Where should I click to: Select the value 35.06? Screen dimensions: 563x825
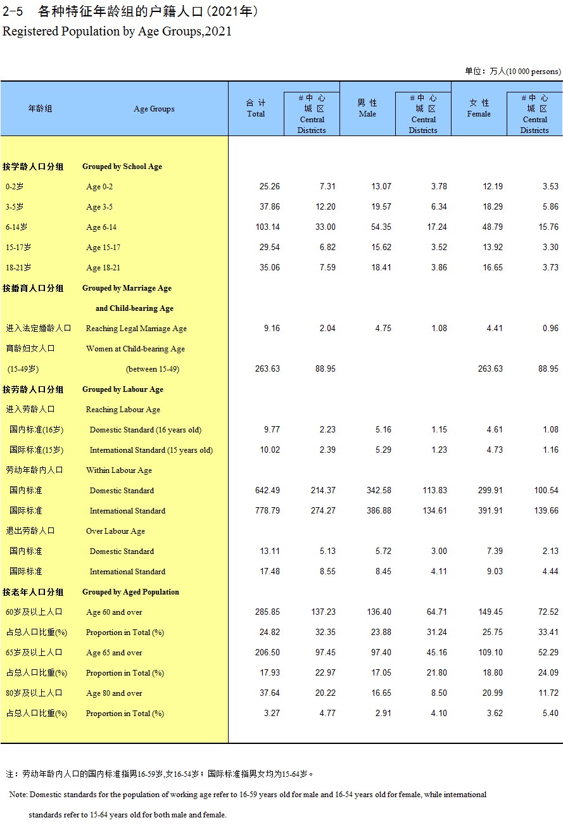[270, 268]
